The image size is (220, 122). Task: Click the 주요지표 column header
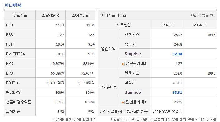pyautogui.click(x=20, y=15)
